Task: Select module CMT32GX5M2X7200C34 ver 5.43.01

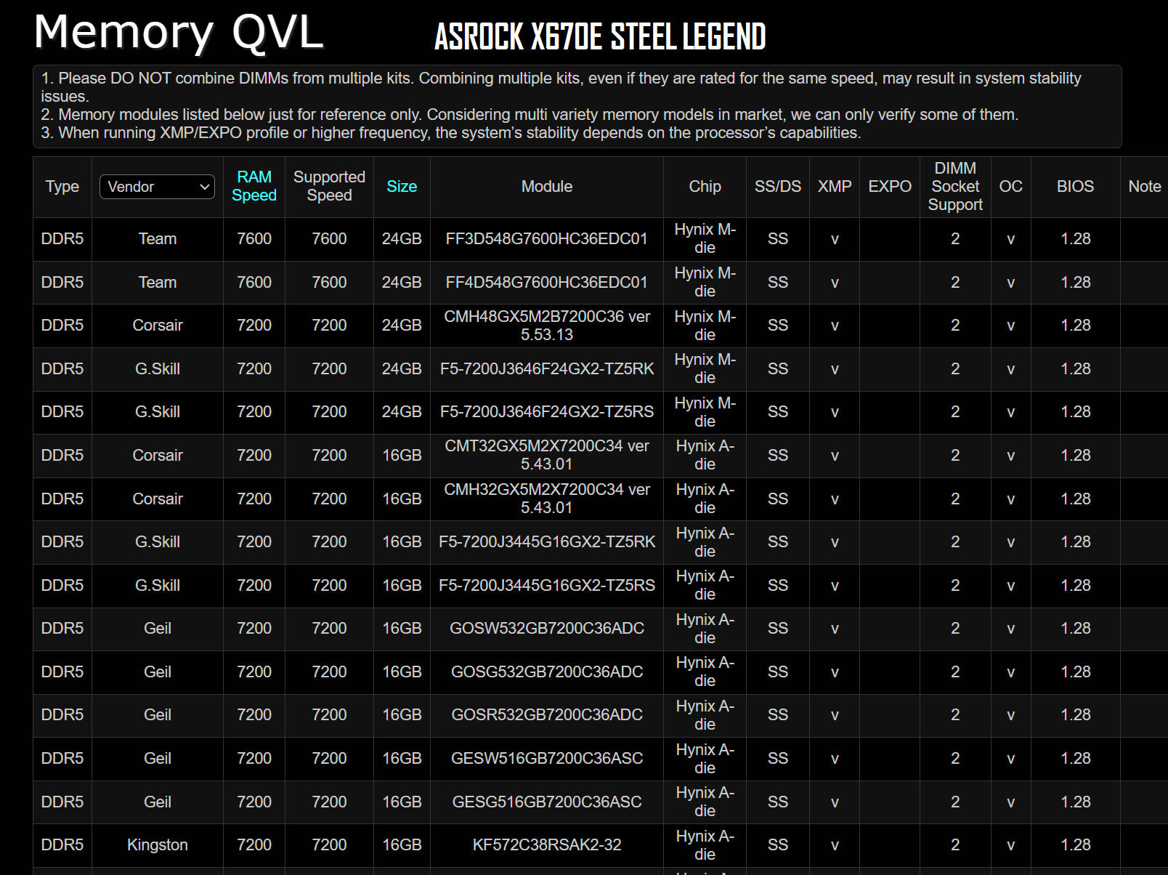Action: point(547,455)
